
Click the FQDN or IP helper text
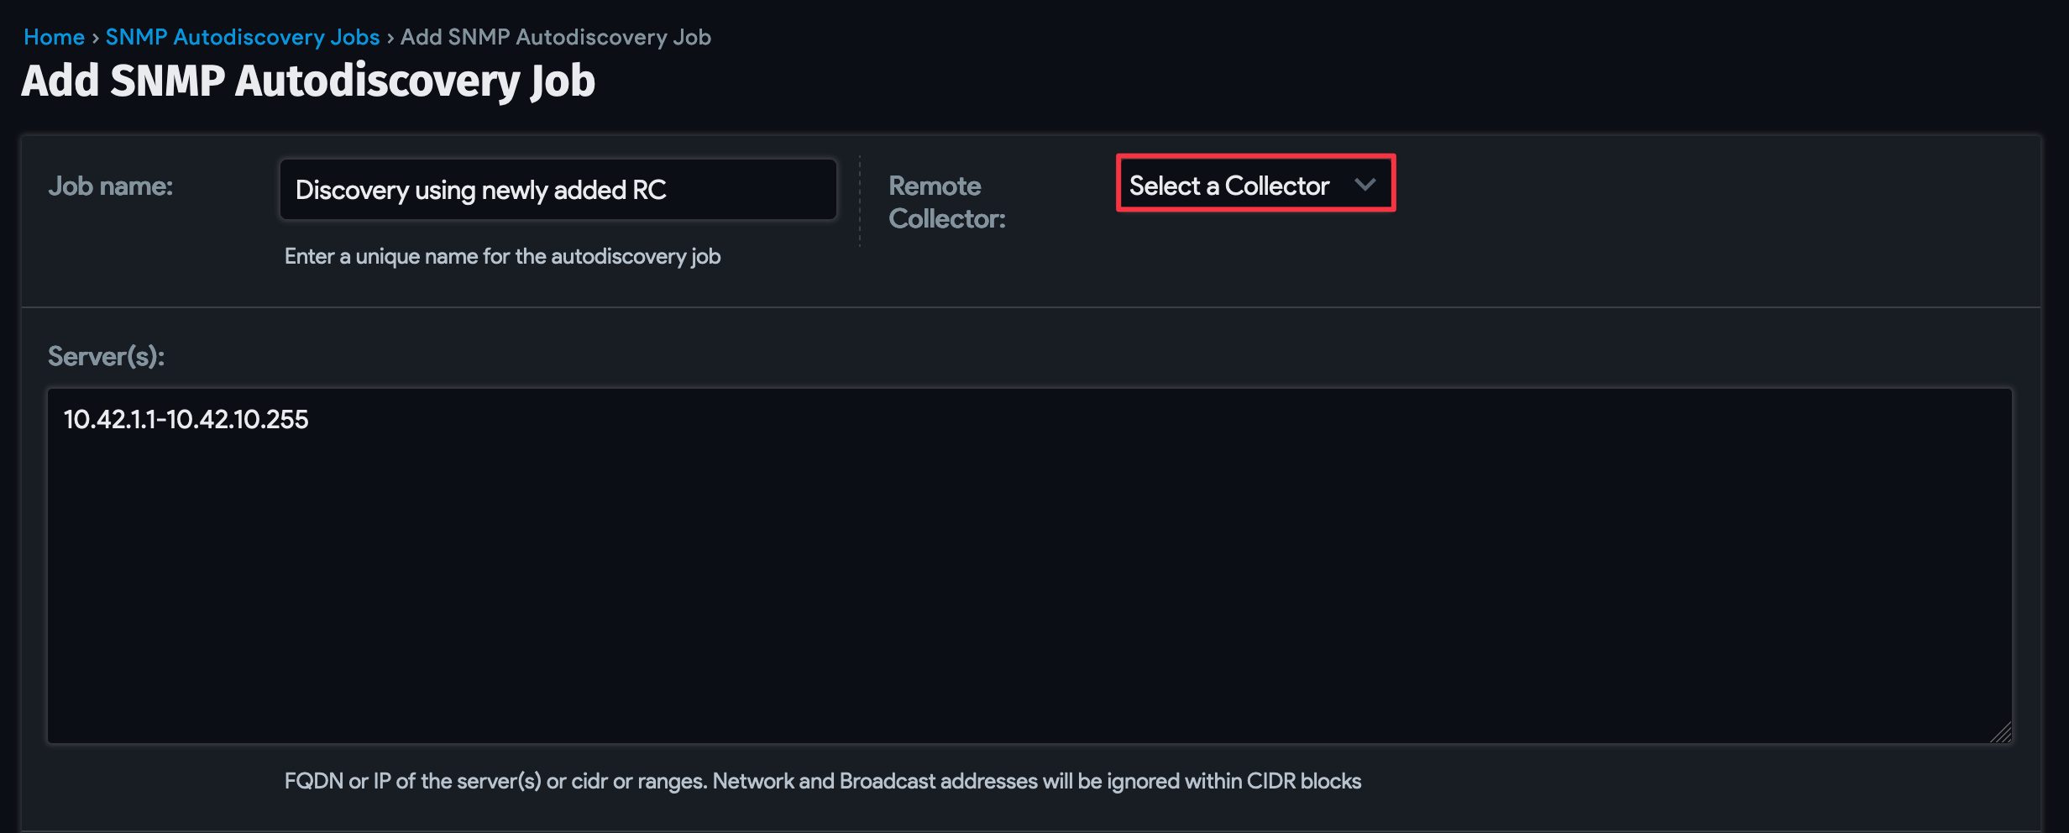[823, 781]
